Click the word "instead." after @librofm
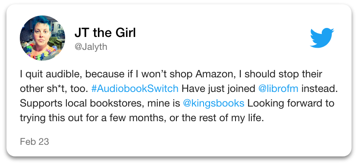Image resolution: width=358 pixels, height=165 pixels. [320, 89]
